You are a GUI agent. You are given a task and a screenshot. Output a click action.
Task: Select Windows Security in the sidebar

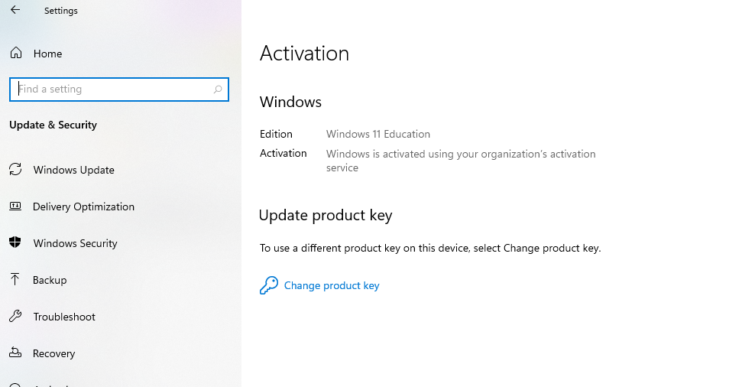(75, 243)
